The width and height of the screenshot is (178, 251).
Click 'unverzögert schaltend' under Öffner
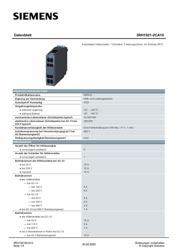(x=33, y=150)
